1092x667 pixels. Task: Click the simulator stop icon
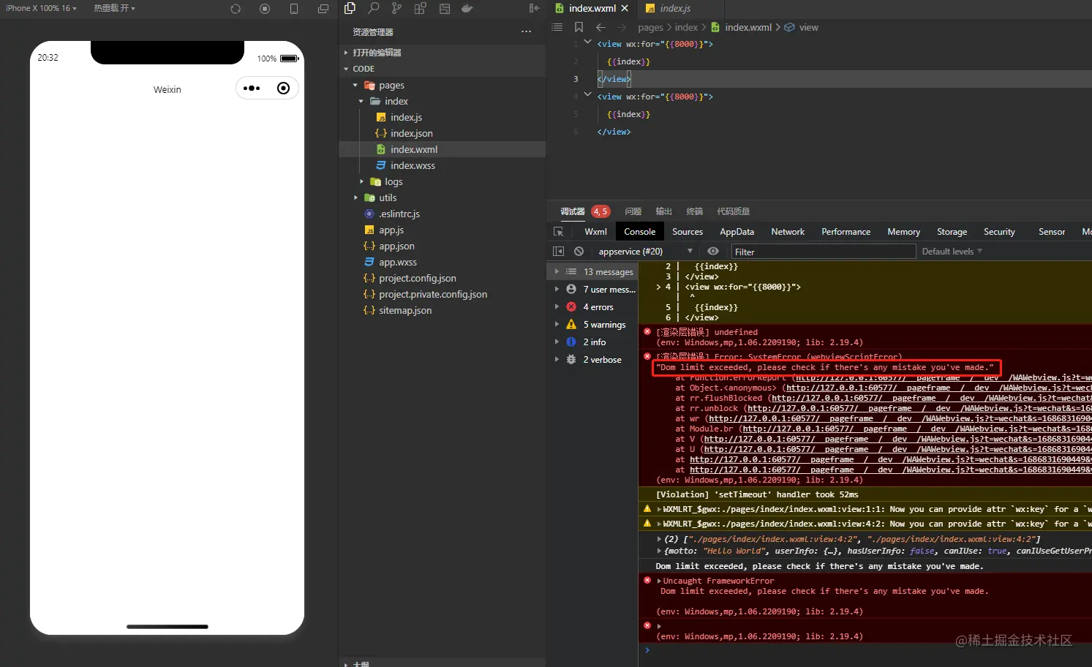coord(265,9)
